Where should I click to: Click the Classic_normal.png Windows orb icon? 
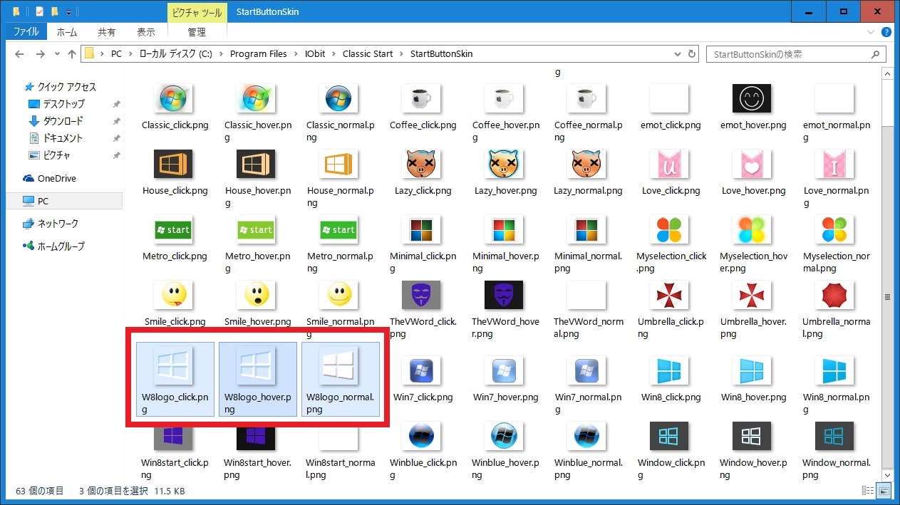[338, 98]
